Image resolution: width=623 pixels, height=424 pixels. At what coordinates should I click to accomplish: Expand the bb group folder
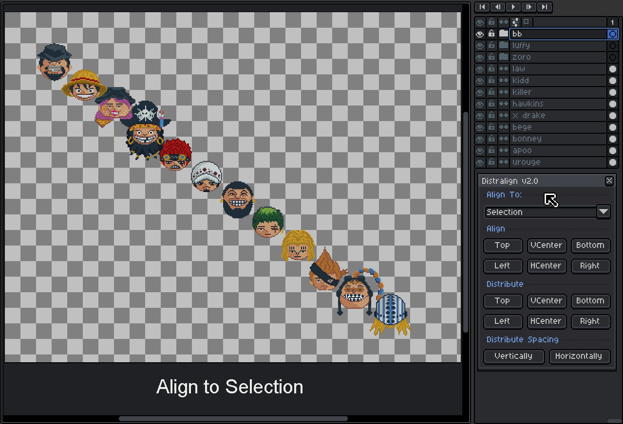pyautogui.click(x=504, y=34)
